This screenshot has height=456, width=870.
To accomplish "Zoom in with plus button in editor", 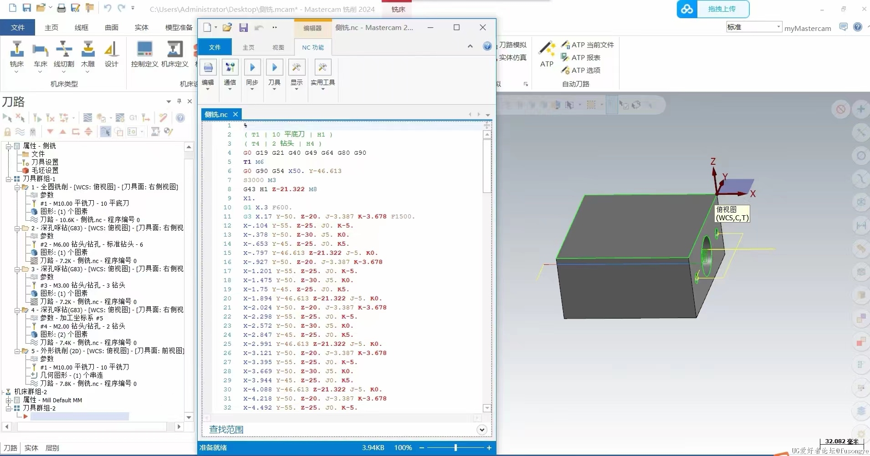I will tap(489, 448).
